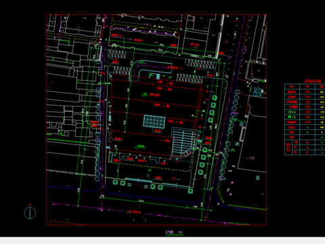Click the orange crosshair marker at top-right

click(205, 28)
